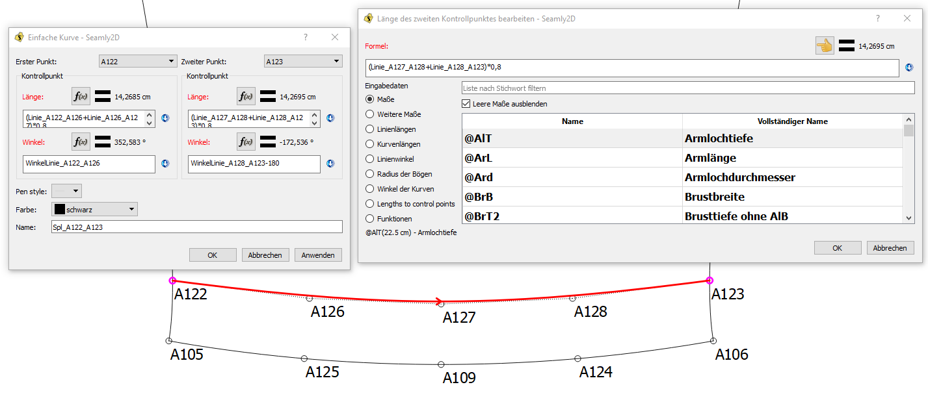Image resolution: width=928 pixels, height=413 pixels.
Task: Click help question mark in Einfache Kurve dialog
Action: click(x=306, y=38)
